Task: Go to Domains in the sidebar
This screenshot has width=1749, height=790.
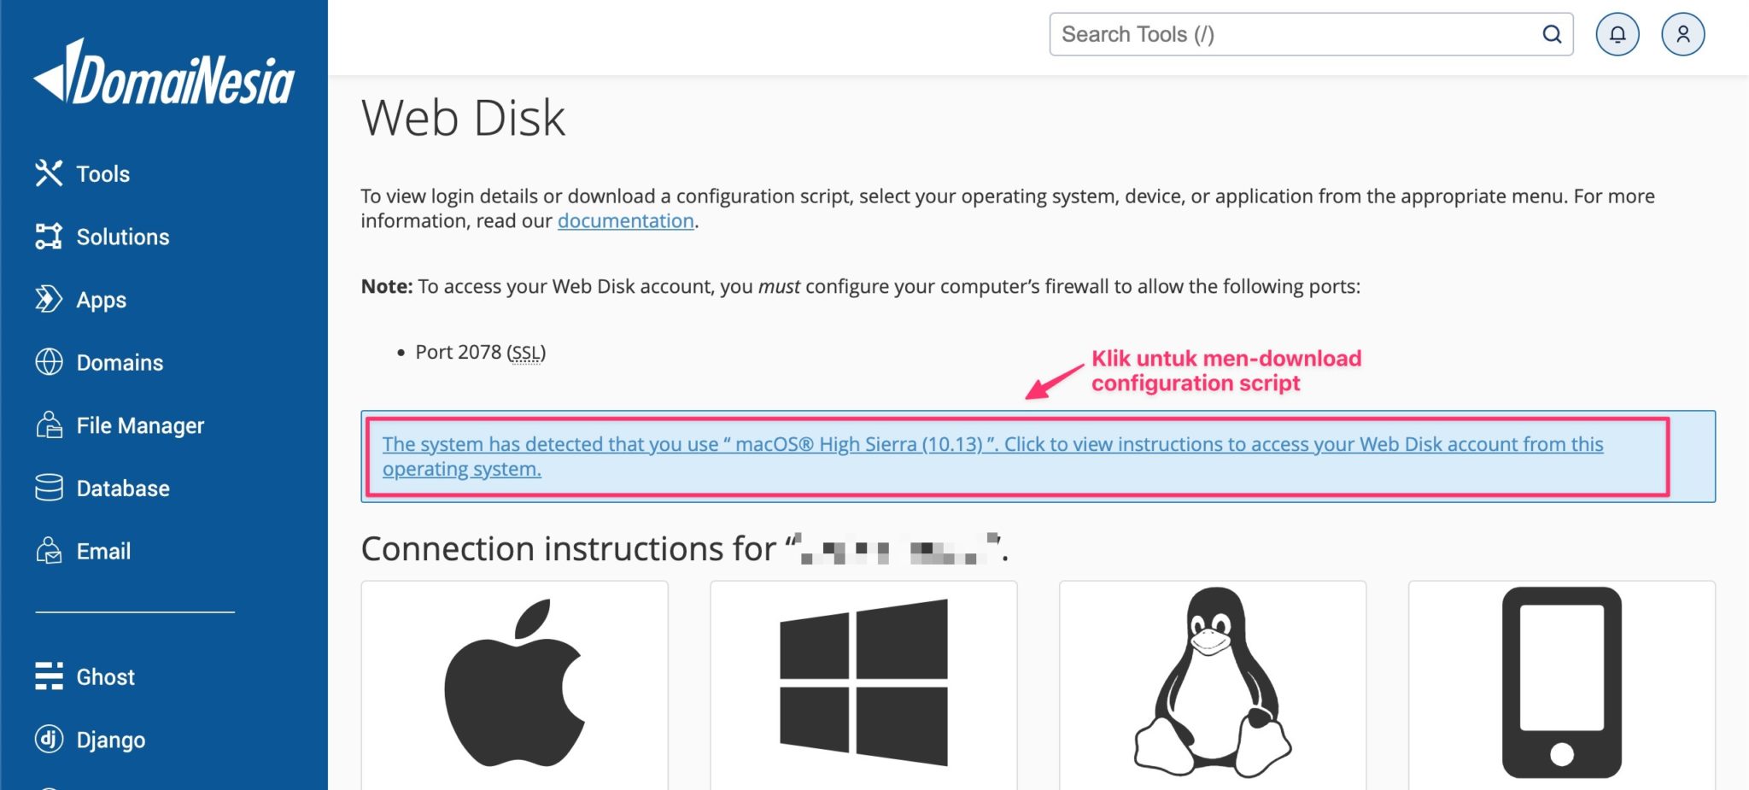Action: pyautogui.click(x=120, y=363)
